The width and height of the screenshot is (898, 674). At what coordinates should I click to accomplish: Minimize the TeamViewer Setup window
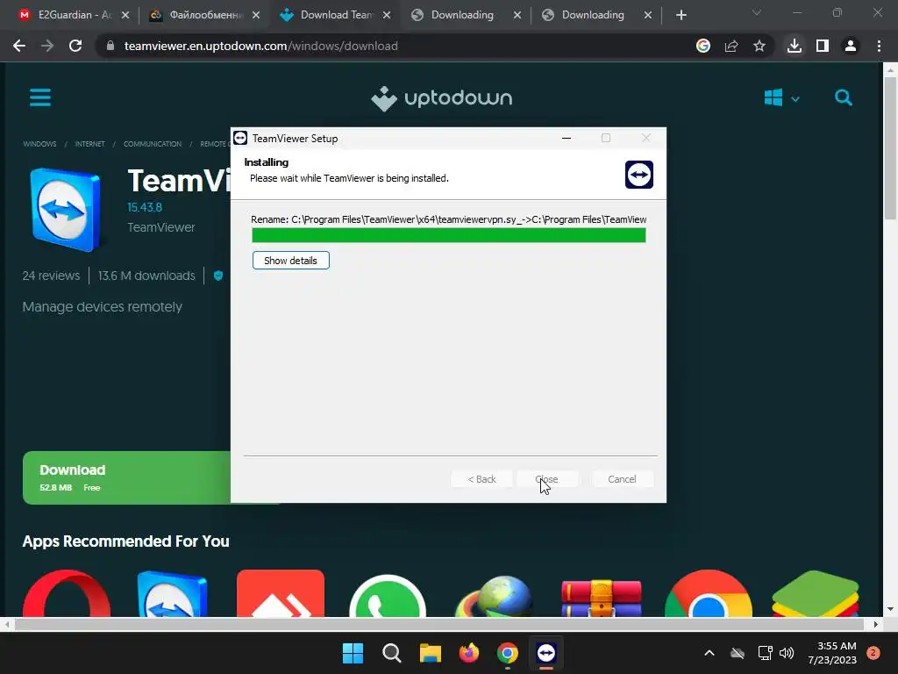click(x=567, y=138)
